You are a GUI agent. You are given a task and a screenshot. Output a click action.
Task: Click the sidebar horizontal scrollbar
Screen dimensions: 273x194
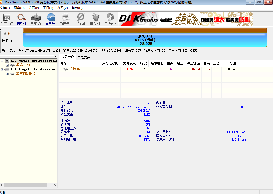click(26, 185)
